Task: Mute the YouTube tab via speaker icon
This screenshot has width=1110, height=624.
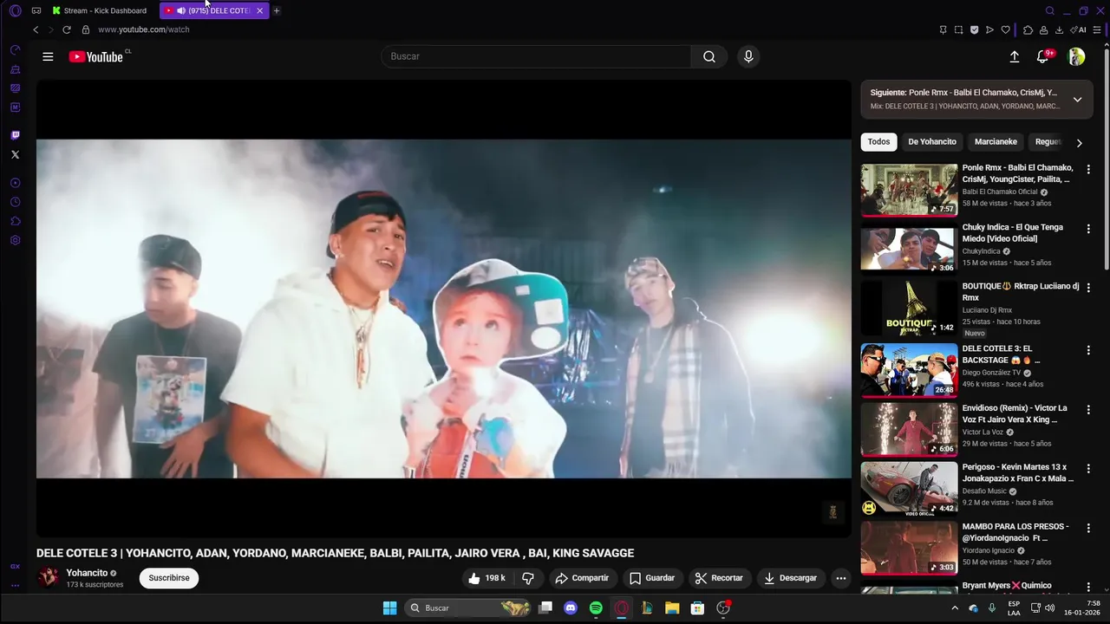Action: (x=181, y=10)
